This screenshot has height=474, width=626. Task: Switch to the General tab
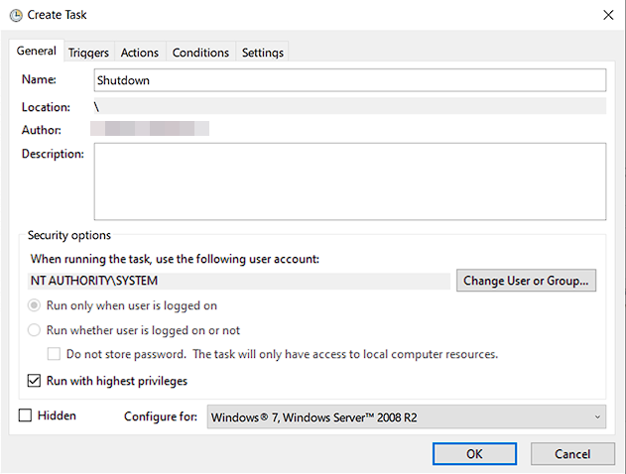37,52
